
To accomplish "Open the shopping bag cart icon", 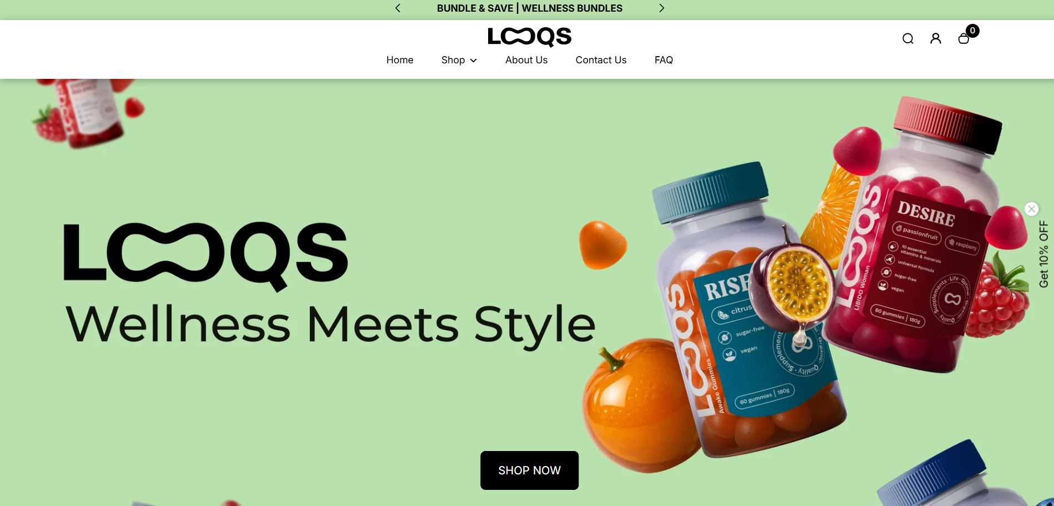I will [x=964, y=38].
